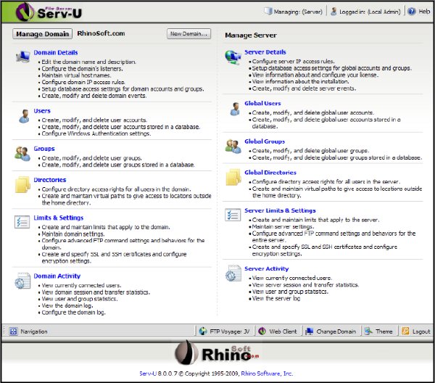Viewport: 435px width, 383px height.
Task: Open the Directories link
Action: [x=50, y=180]
